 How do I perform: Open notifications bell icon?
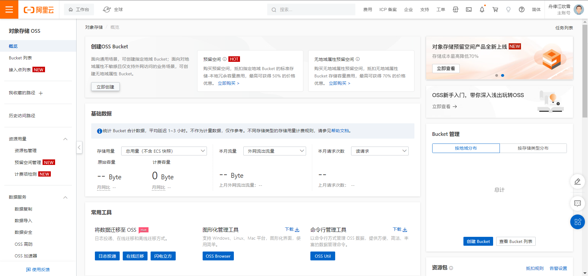tap(482, 9)
